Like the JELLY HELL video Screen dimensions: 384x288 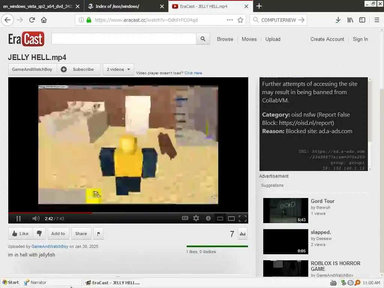point(20,233)
